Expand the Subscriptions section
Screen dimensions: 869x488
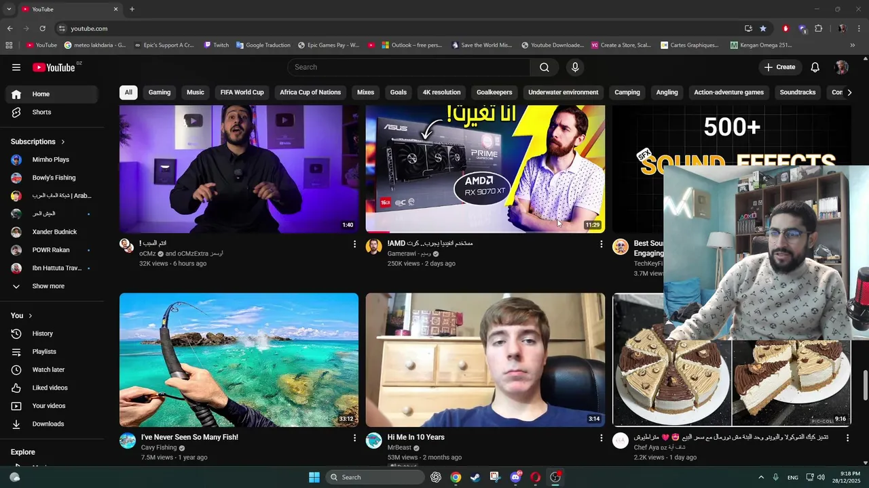pyautogui.click(x=38, y=142)
